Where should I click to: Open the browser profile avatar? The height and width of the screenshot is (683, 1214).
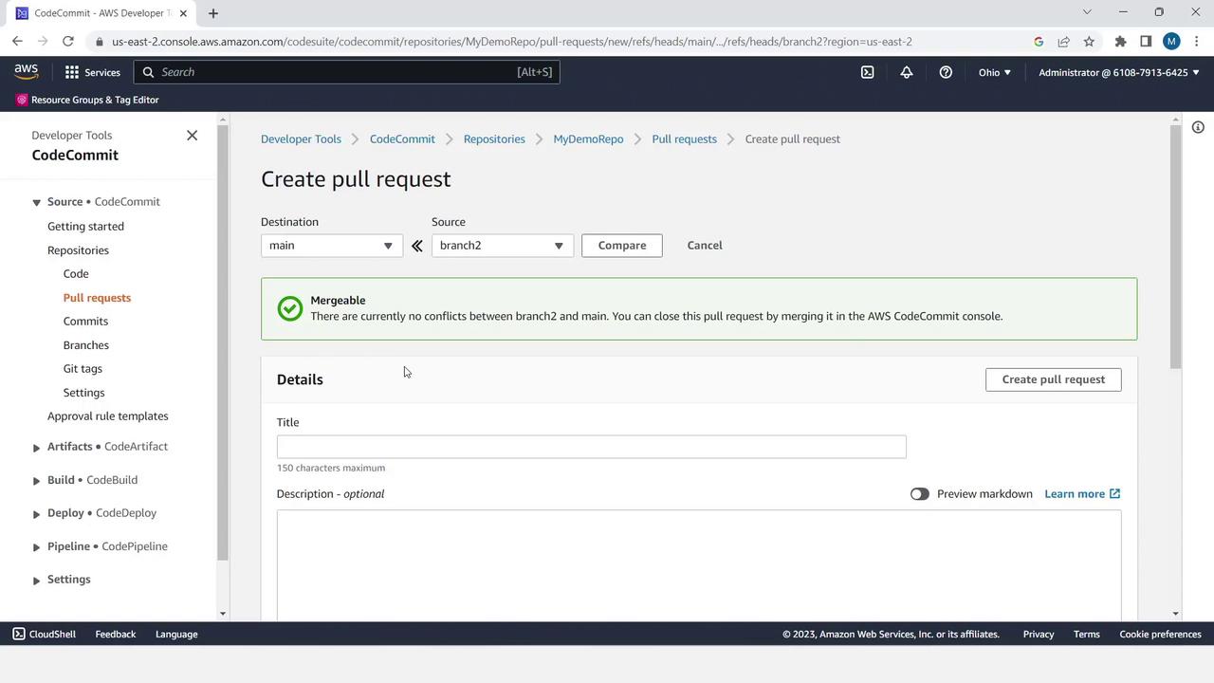[x=1171, y=42]
